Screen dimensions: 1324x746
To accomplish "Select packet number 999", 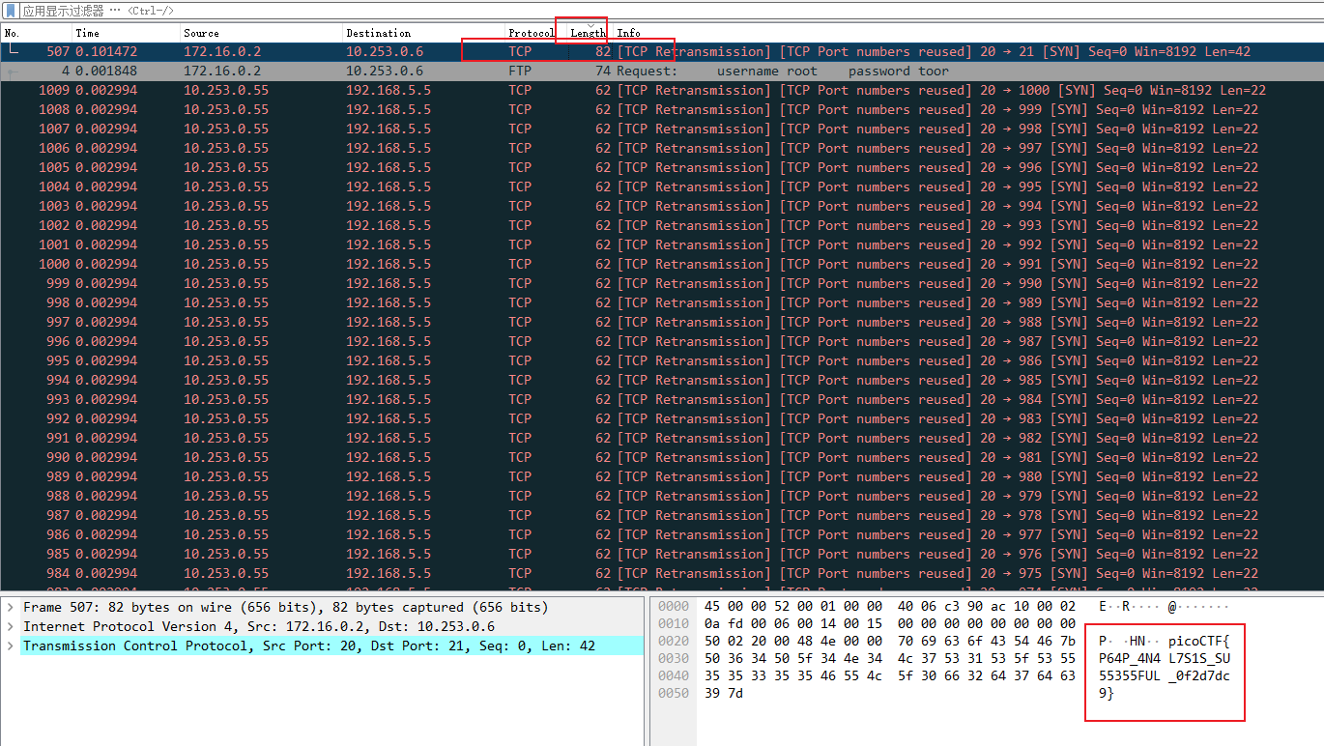I will click(x=661, y=283).
